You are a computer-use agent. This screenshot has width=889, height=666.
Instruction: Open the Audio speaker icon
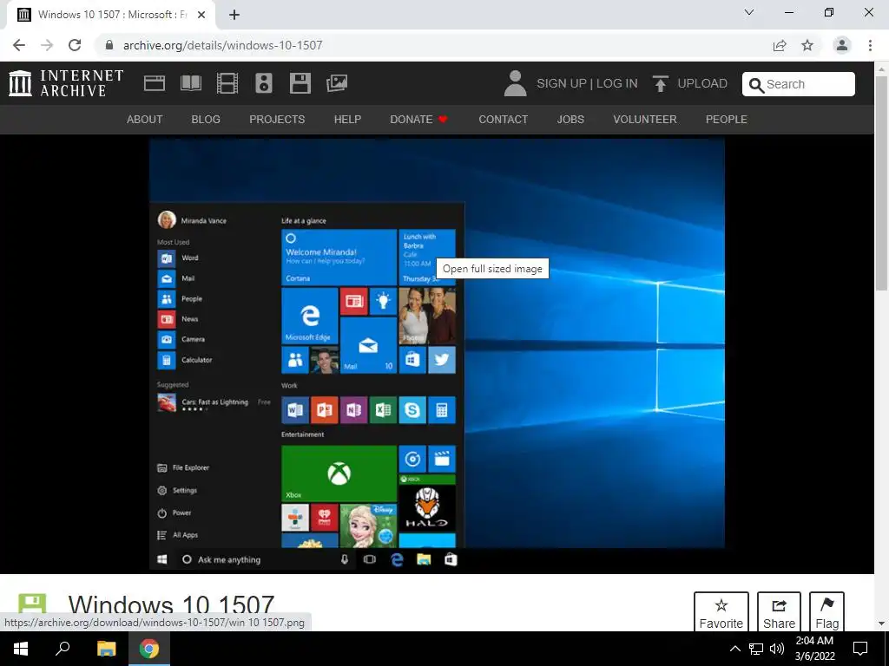[x=264, y=83]
